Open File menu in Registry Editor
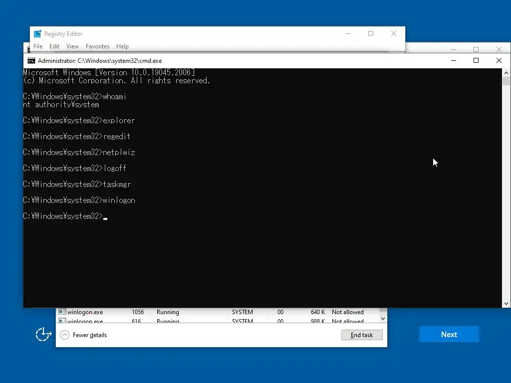 point(38,46)
